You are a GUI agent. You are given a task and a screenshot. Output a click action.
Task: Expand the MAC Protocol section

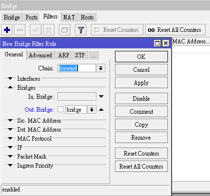tap(10, 138)
